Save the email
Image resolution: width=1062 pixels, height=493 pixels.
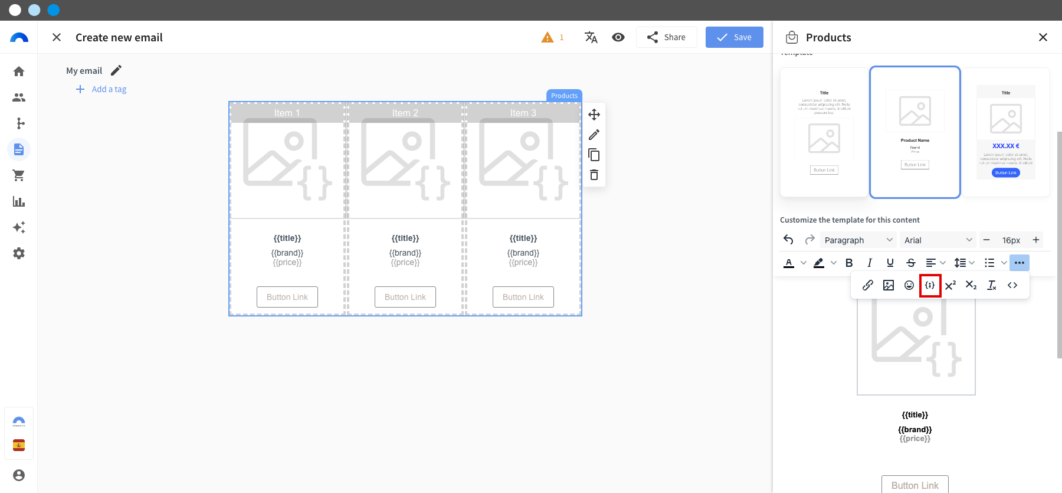tap(735, 37)
